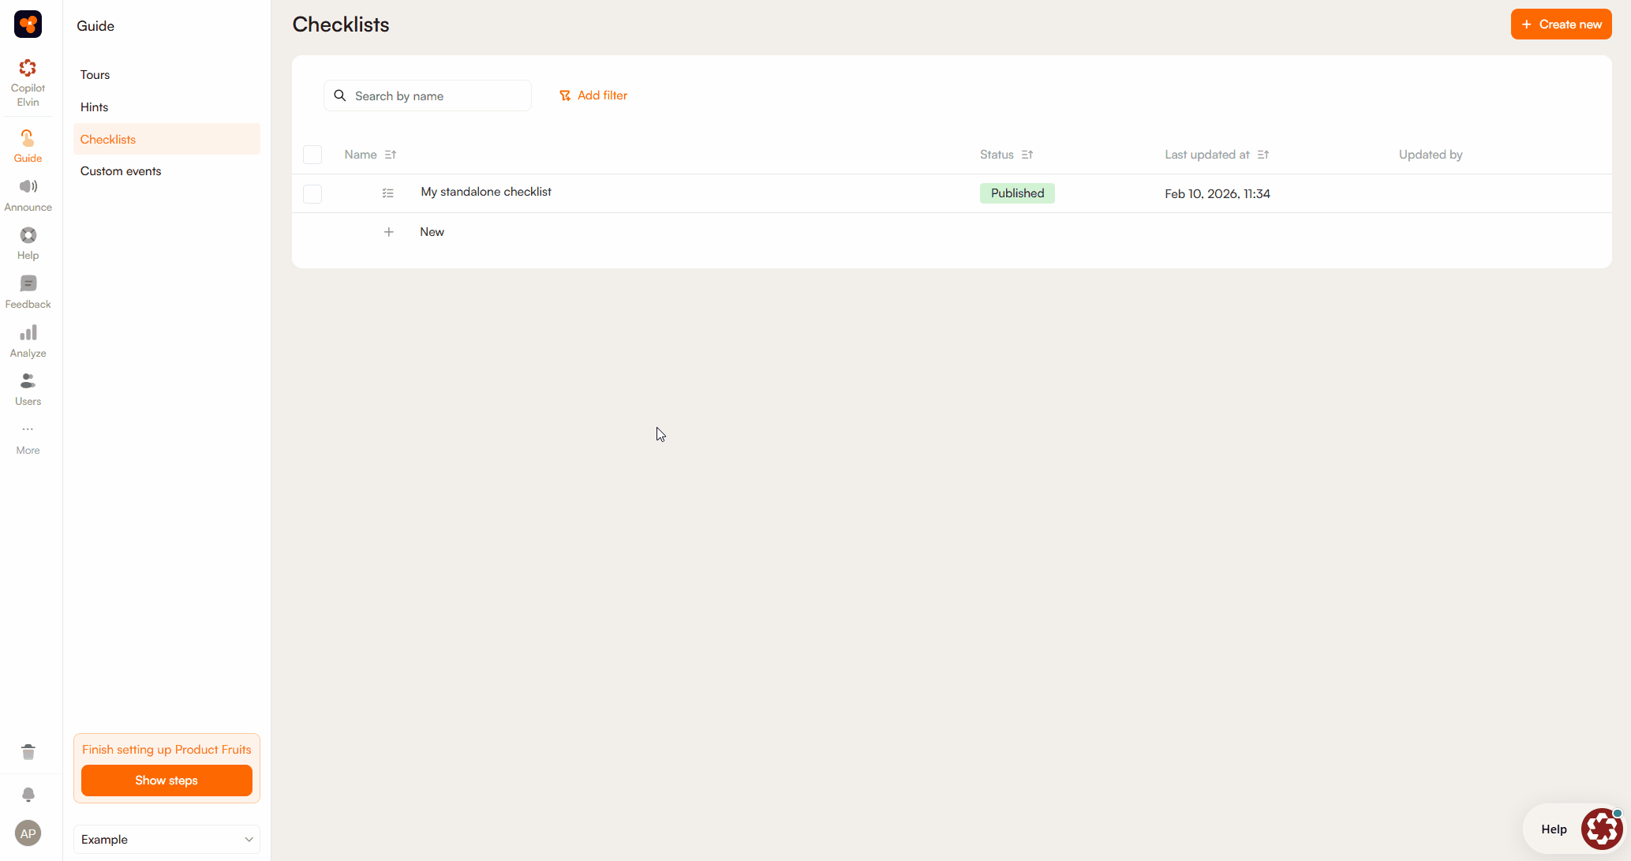Open the notifications bell icon

pyautogui.click(x=28, y=794)
